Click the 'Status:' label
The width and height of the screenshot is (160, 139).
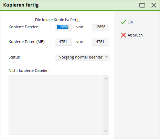click(14, 57)
